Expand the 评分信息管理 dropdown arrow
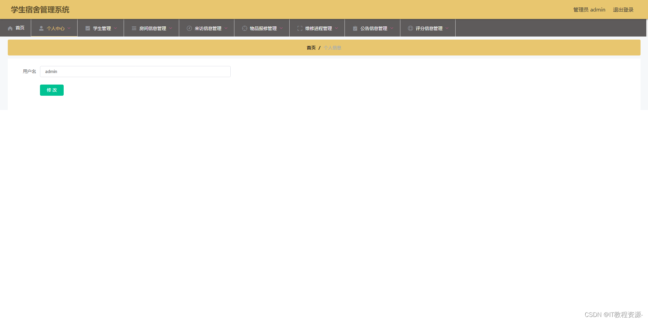Image resolution: width=648 pixels, height=321 pixels. (447, 28)
